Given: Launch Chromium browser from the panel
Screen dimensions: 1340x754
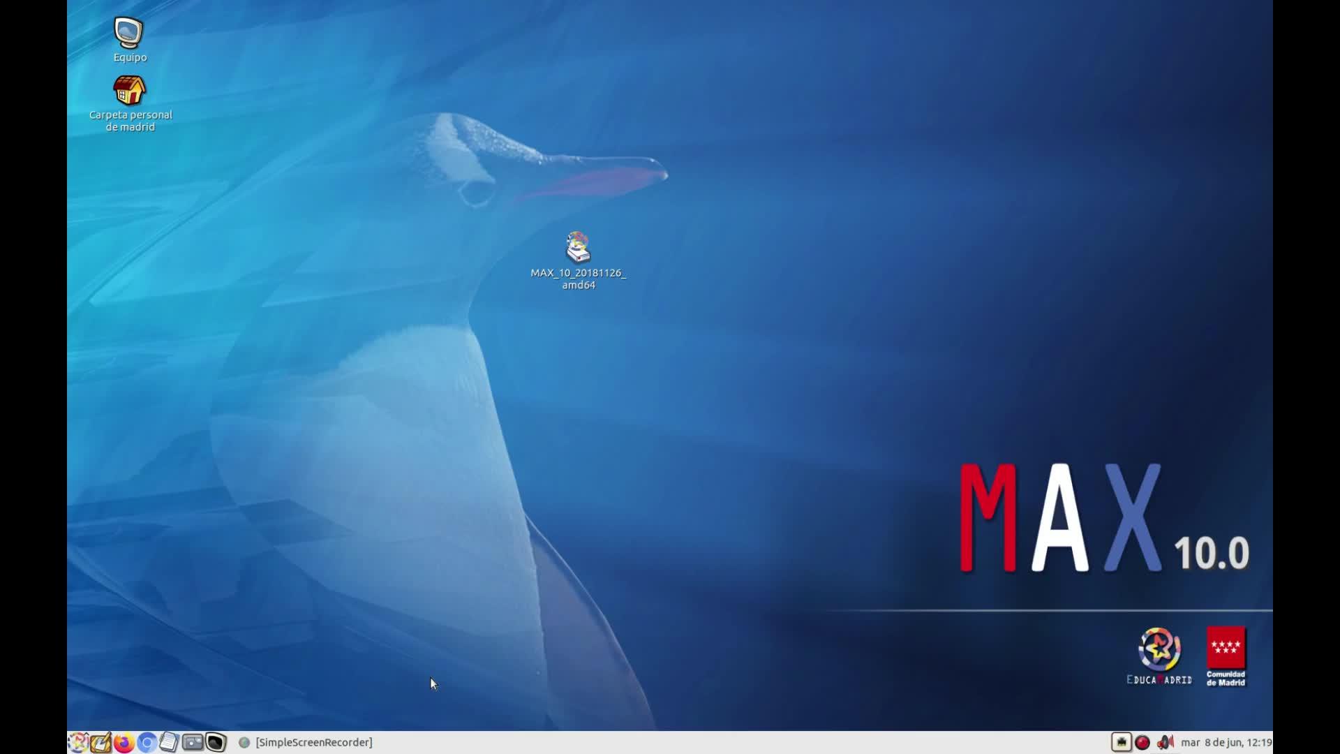Looking at the screenshot, I should coord(147,742).
